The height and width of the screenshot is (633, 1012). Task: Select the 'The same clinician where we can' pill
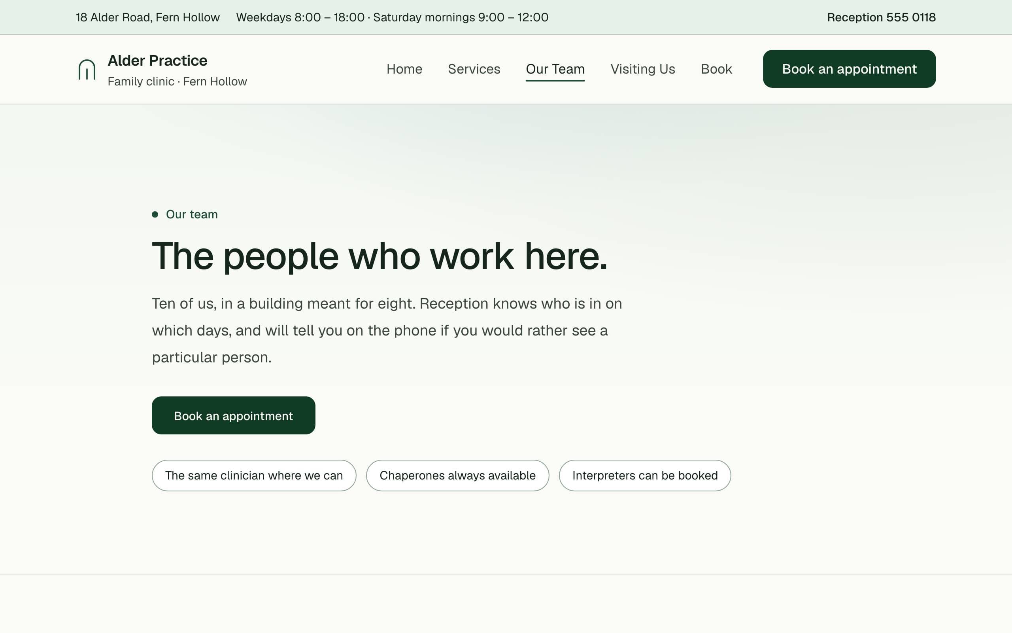coord(254,476)
